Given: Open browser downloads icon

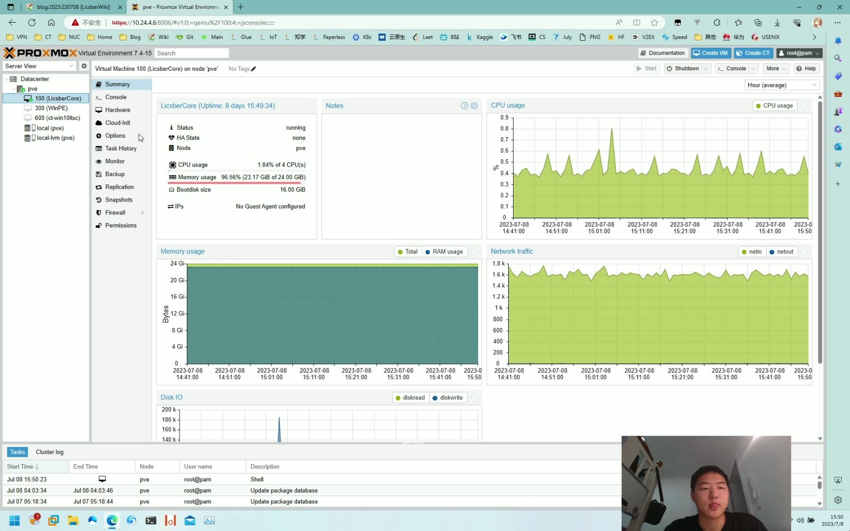Looking at the screenshot, I should [x=777, y=23].
